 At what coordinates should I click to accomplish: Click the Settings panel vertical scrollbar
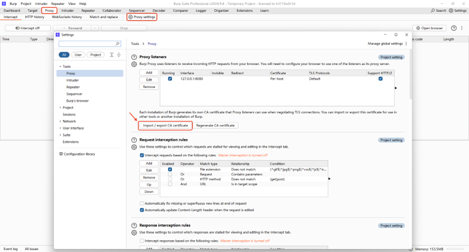(x=410, y=75)
